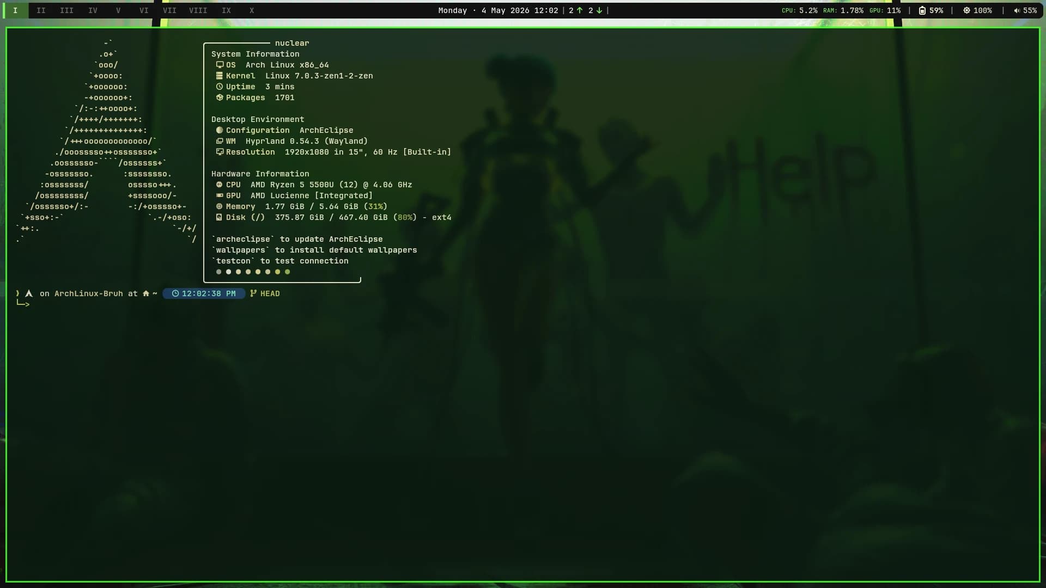Click the clock icon in the prompt time badge
1046x588 pixels.
(175, 293)
